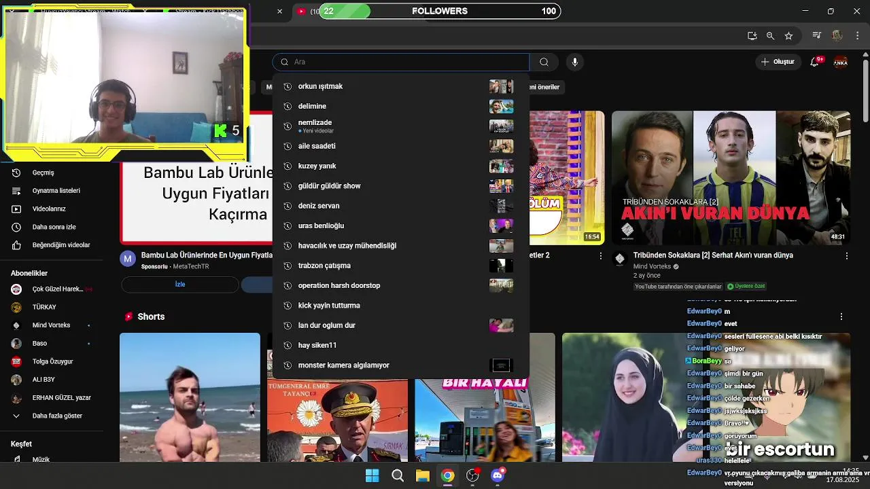Open options menu for Serhat Akın video
Screen dimensions: 870x489
(x=847, y=256)
